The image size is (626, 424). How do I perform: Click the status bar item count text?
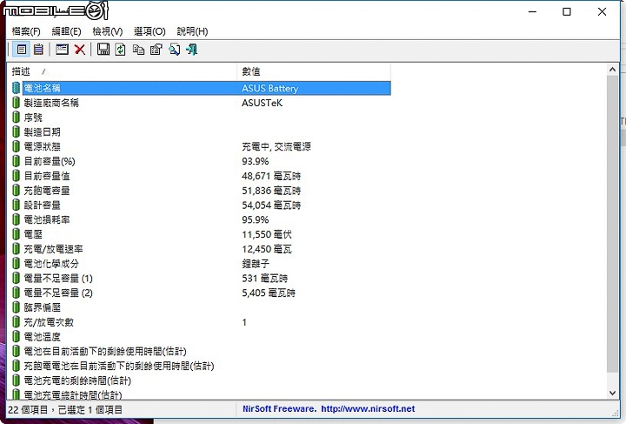tap(65, 409)
